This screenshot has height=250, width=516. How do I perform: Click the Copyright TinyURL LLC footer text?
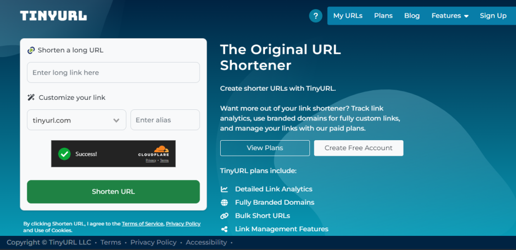tap(49, 242)
